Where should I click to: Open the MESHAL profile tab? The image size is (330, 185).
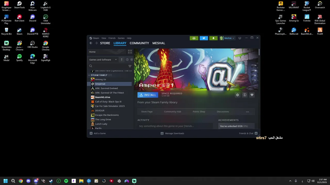click(x=159, y=43)
